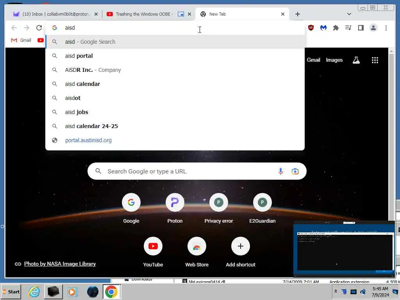Open Internet Explorer from the taskbar
This screenshot has width=400, height=300.
pos(34,291)
